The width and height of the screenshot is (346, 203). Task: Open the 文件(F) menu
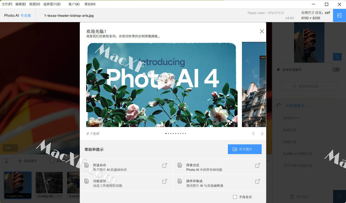point(7,4)
